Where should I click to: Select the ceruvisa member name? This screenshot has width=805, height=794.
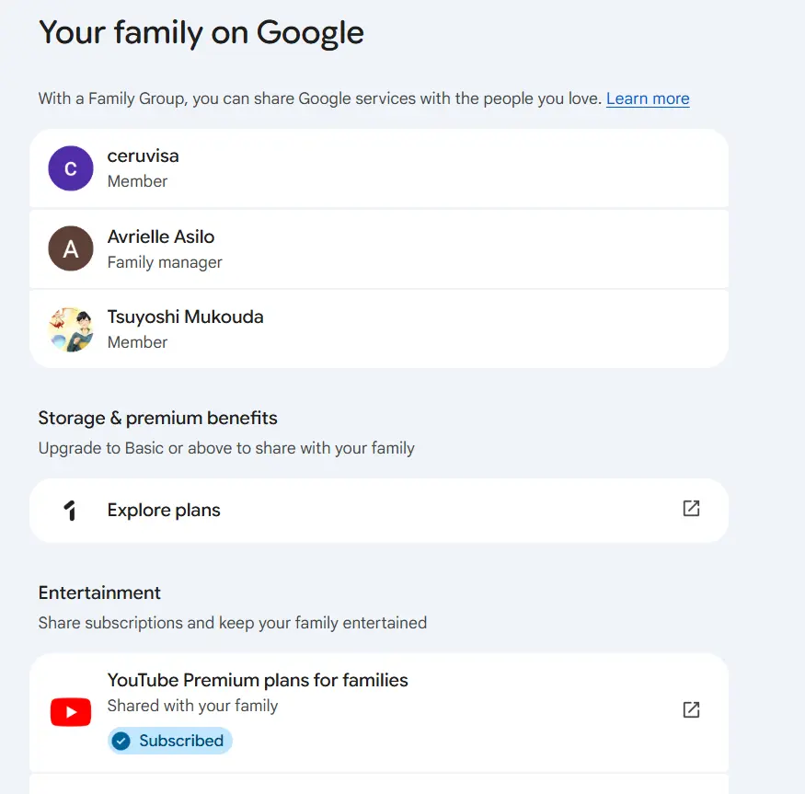(x=144, y=155)
